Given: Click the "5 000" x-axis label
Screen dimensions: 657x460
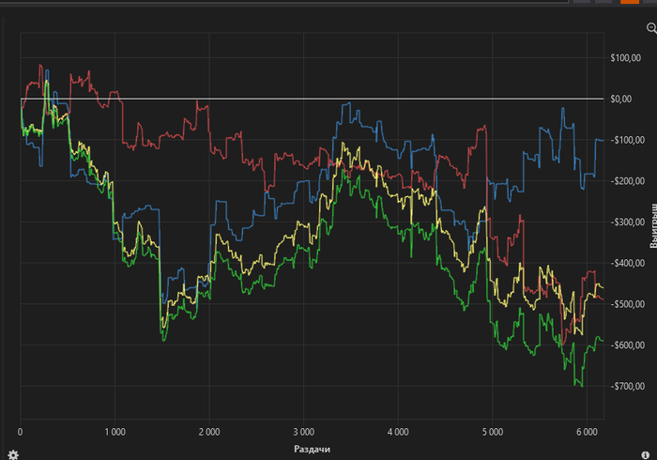Looking at the screenshot, I should (493, 432).
